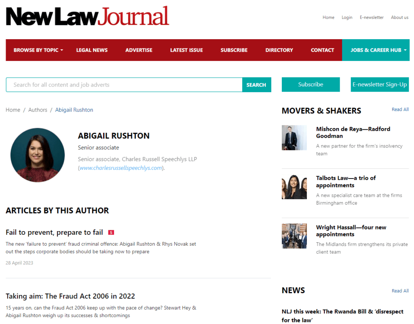Click the 'ABIGAIL RUSHTON' author heading
Image resolution: width=414 pixels, height=324 pixels.
click(114, 136)
